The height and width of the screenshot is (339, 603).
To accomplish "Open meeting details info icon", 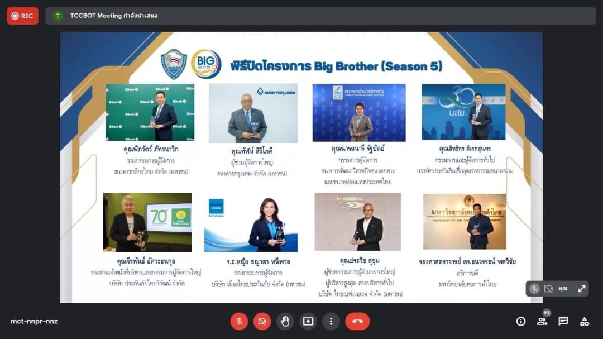I will pyautogui.click(x=521, y=321).
